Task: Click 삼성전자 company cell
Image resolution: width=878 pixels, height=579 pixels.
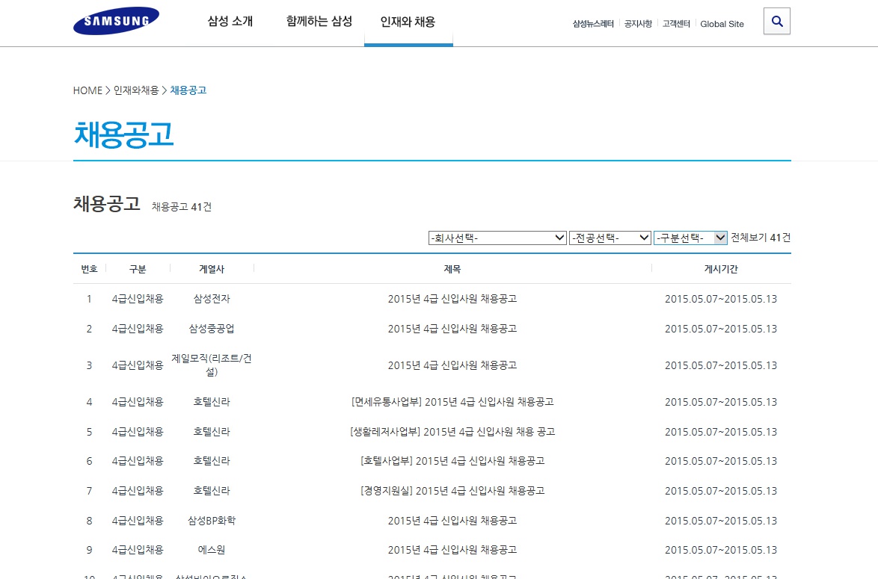Action: click(211, 299)
